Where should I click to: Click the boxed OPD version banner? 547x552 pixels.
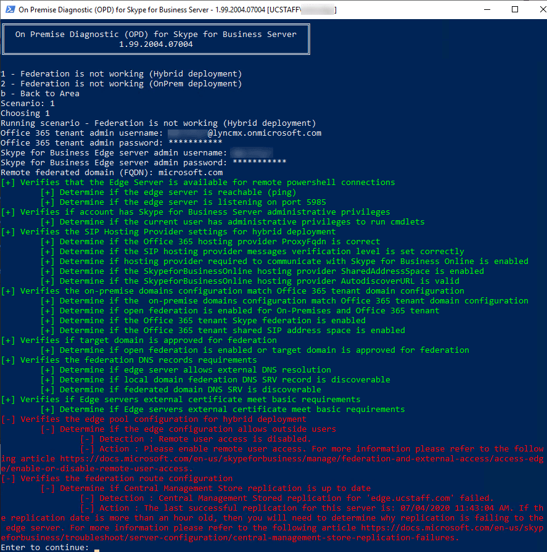[x=155, y=39]
